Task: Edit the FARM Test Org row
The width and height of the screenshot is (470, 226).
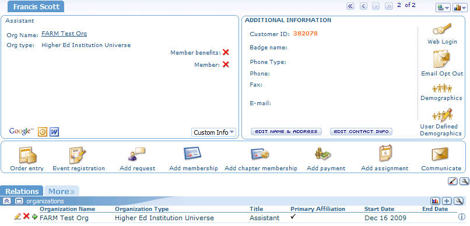Action: pyautogui.click(x=17, y=217)
